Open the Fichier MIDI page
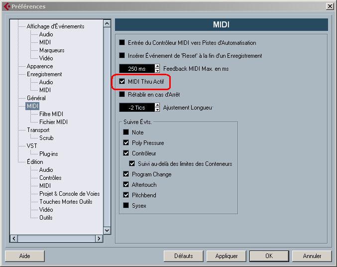Image resolution: width=337 pixels, height=267 pixels. pyautogui.click(x=53, y=122)
